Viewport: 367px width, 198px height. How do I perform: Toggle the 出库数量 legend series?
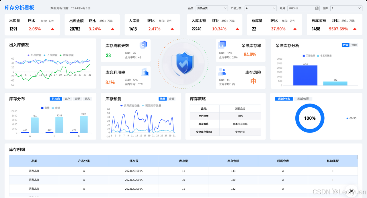[x=34, y=55]
